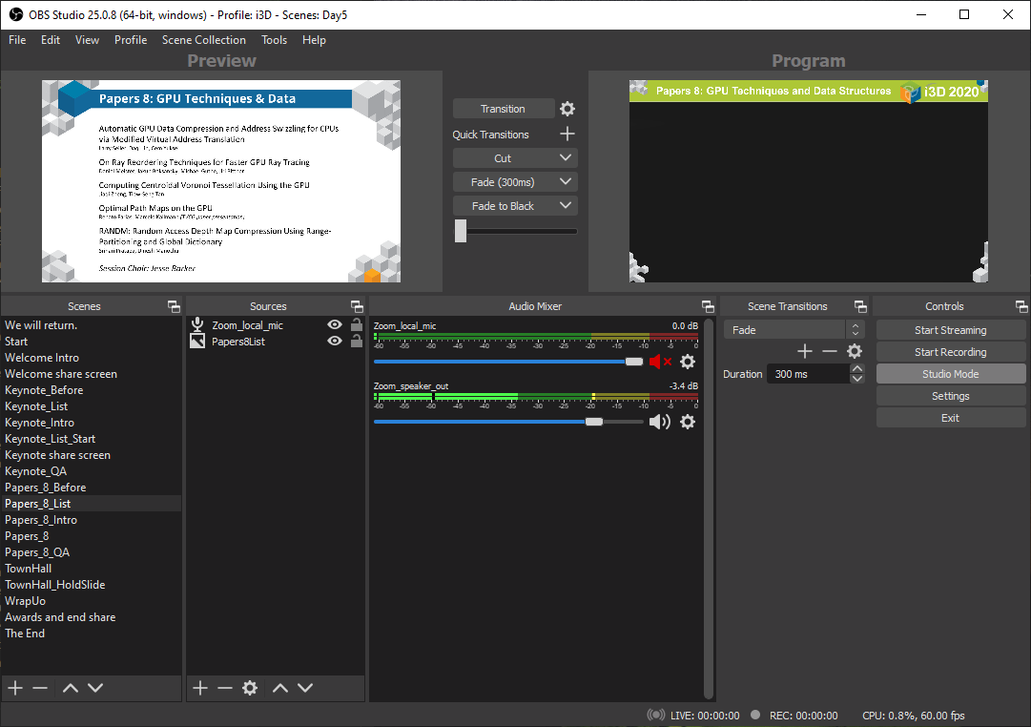Viewport: 1031px width, 727px height.
Task: Open Zoom_local_mic audio settings gear
Action: click(x=688, y=362)
